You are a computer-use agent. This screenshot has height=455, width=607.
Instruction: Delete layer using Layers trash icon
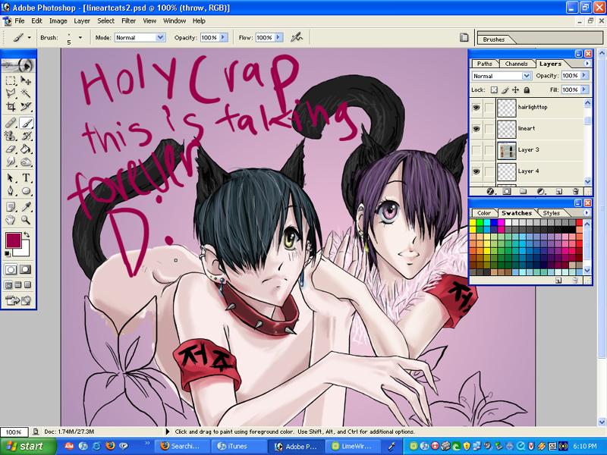576,191
